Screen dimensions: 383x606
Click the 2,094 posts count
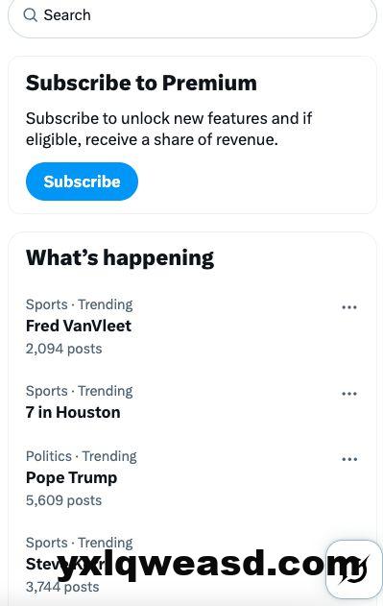click(63, 349)
